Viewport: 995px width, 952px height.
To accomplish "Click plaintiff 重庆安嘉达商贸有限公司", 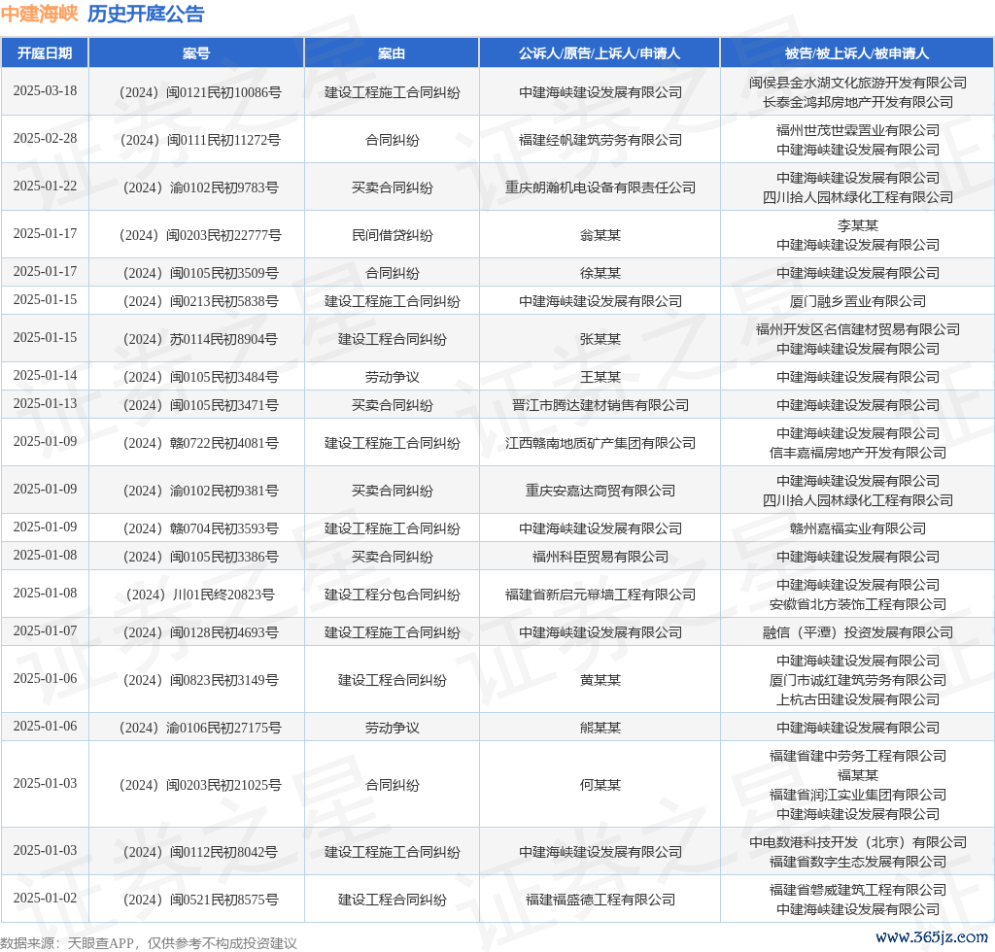I will pos(600,491).
